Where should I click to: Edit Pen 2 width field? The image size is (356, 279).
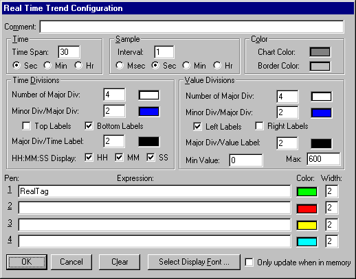[x=332, y=208]
